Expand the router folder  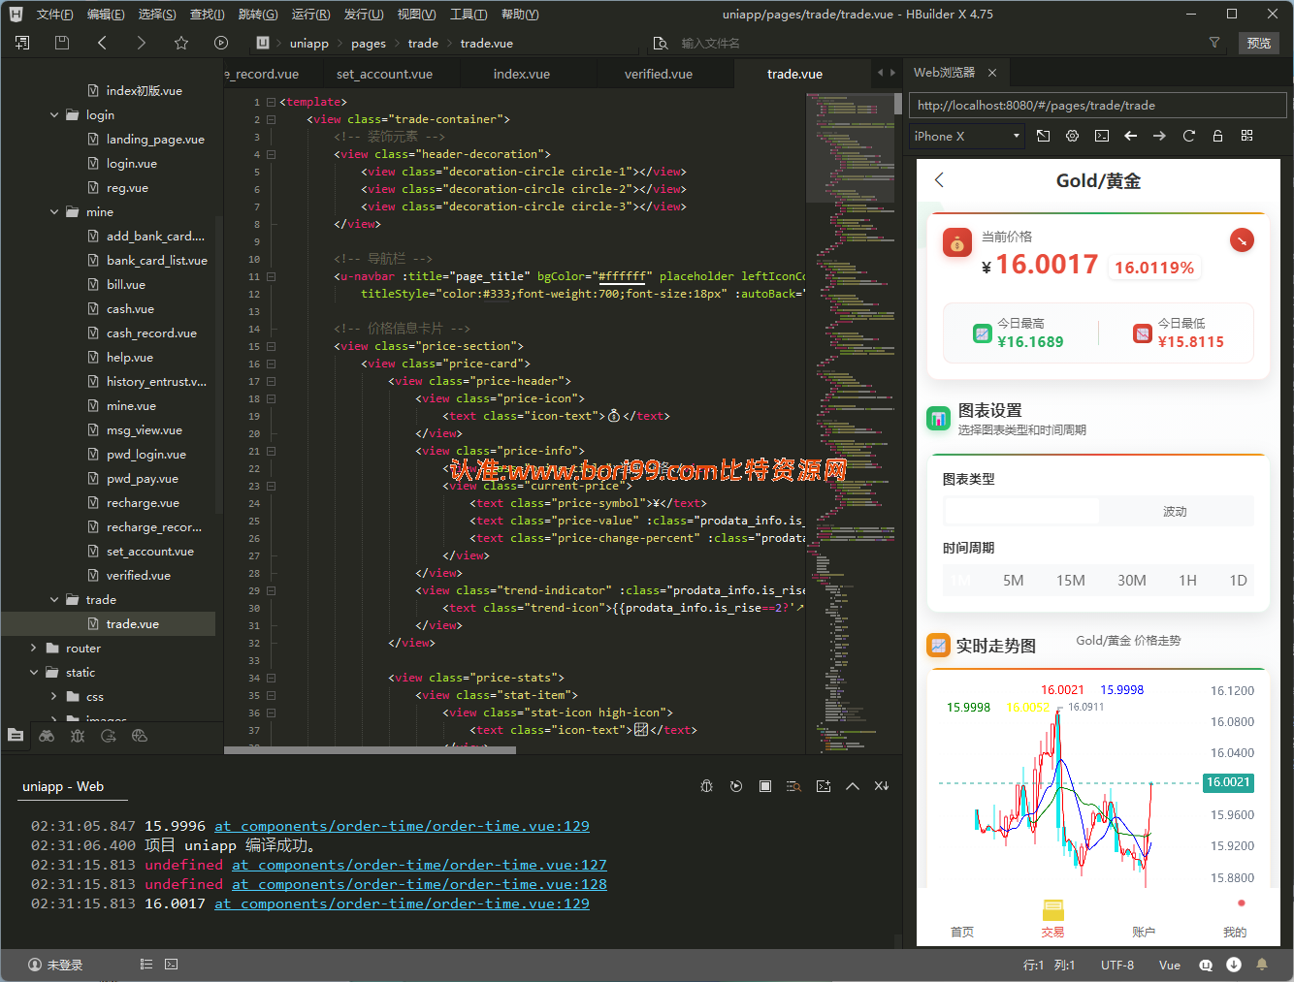pos(34,648)
